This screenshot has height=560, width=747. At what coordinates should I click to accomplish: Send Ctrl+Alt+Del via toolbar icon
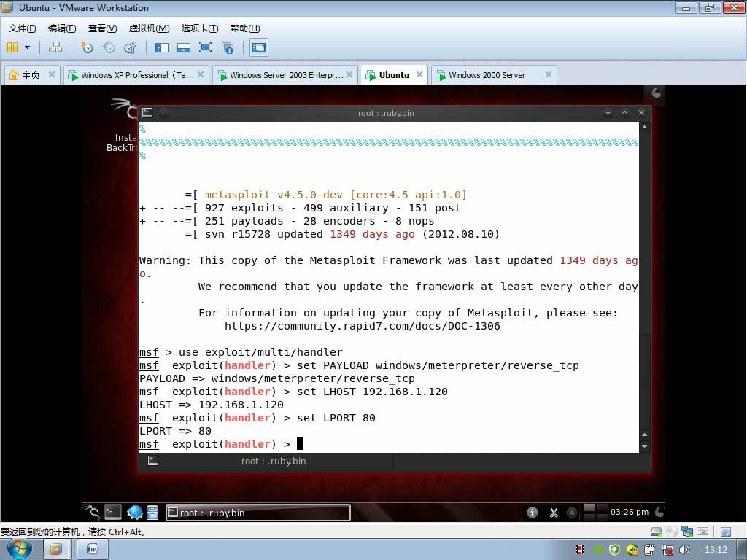pyautogui.click(x=55, y=47)
